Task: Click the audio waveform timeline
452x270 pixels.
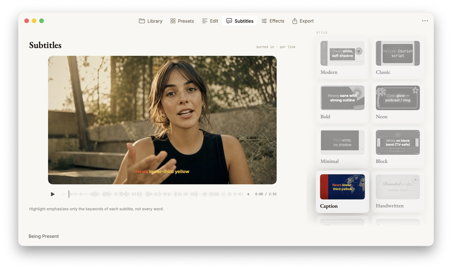Action: (156, 194)
